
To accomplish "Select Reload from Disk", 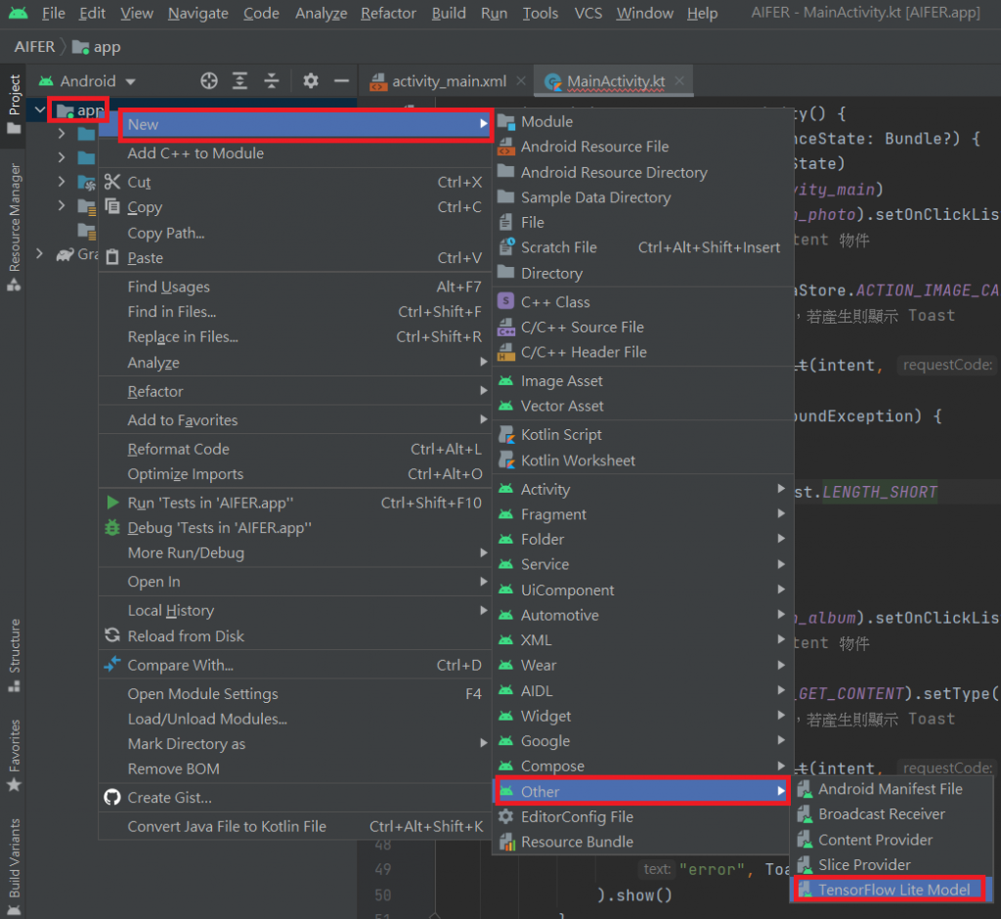I will [x=295, y=636].
